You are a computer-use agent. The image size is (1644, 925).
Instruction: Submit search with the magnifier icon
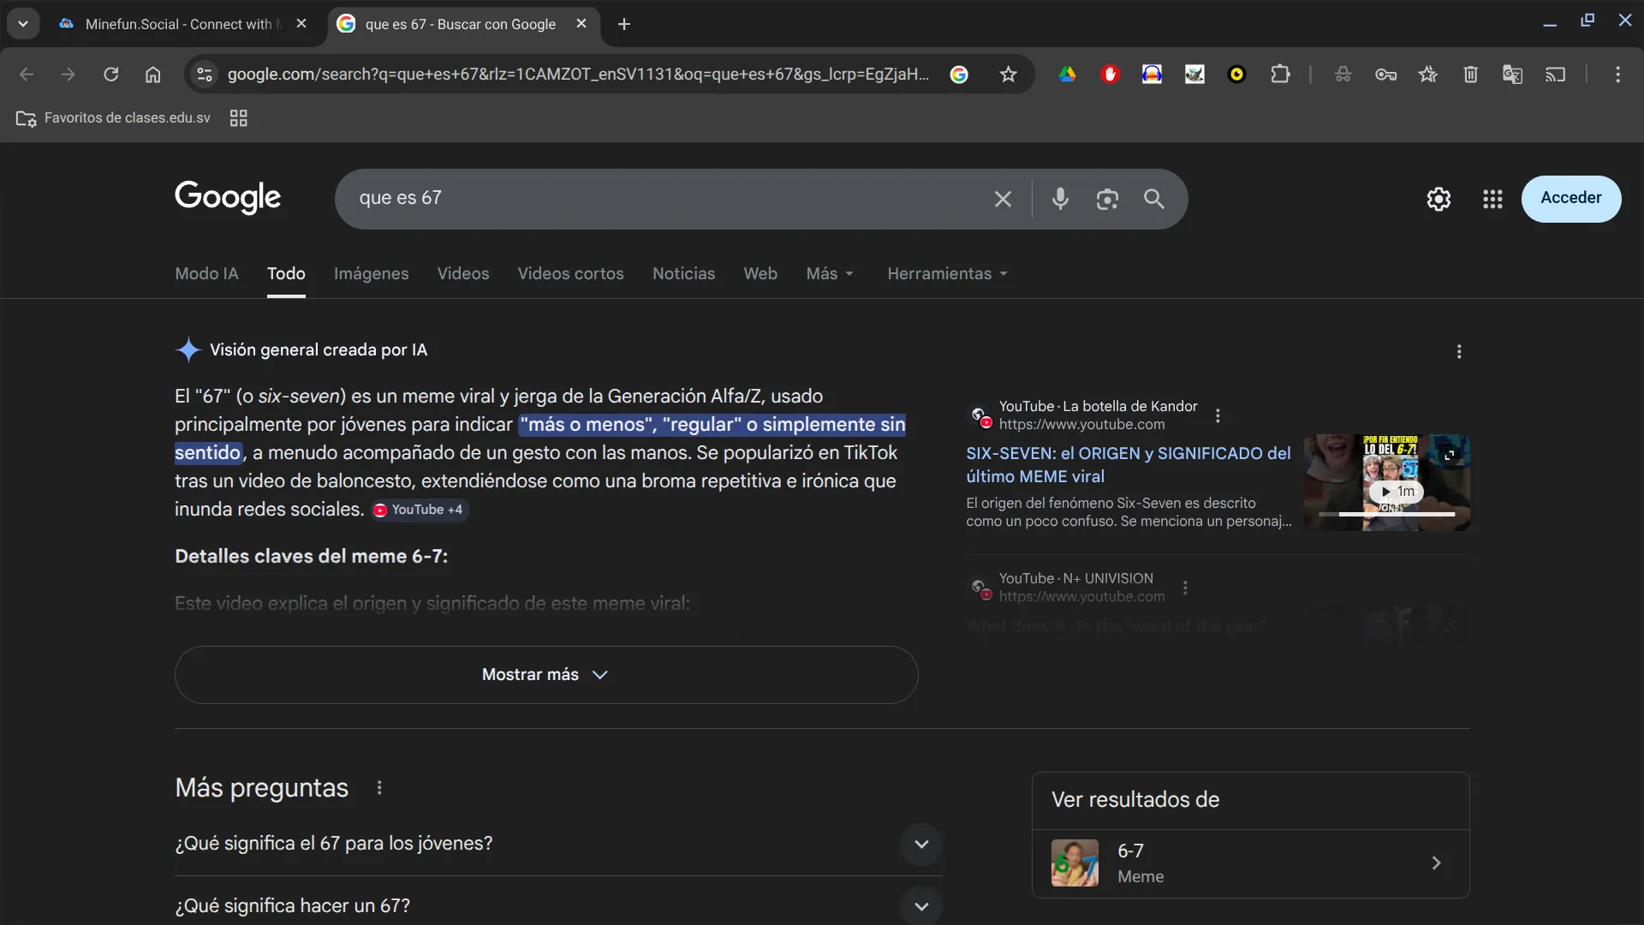click(x=1153, y=199)
